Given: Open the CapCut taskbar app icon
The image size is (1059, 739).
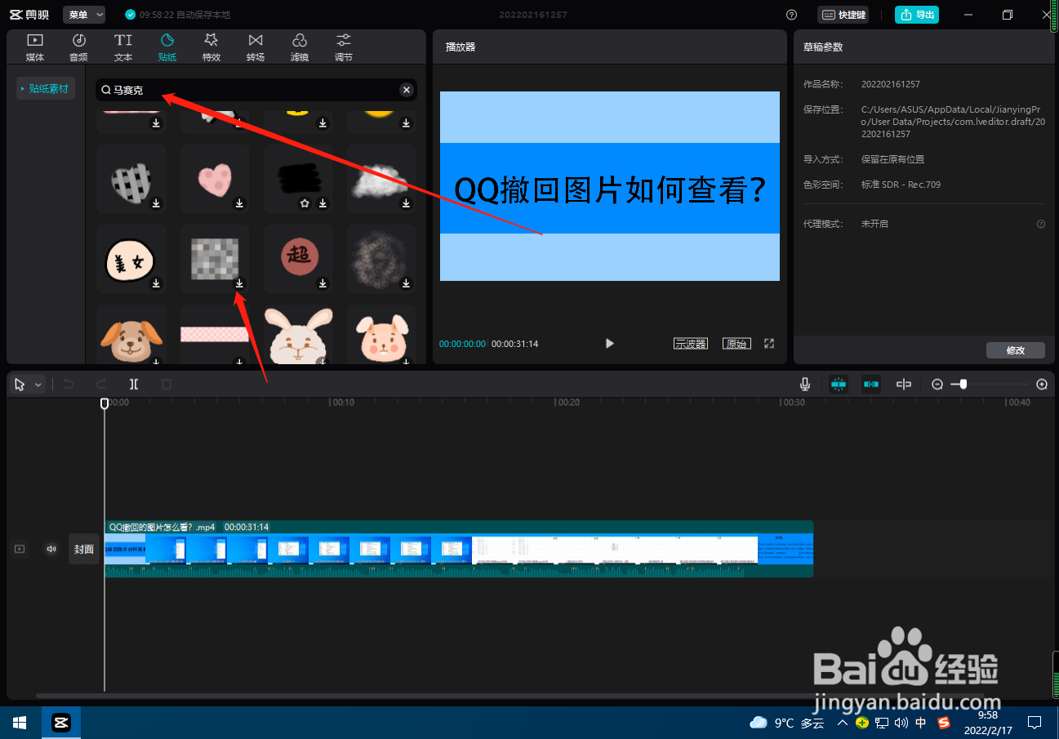Looking at the screenshot, I should 61,723.
